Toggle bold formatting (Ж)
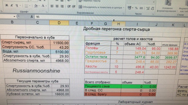The width and height of the screenshot is (188, 105). [x=7, y=5]
